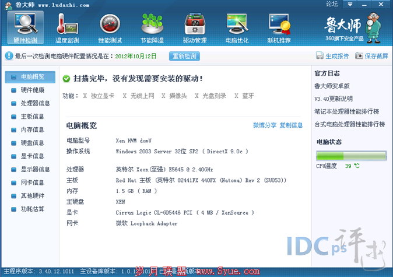Open 新机推荐 new PC recommendation

(279, 28)
